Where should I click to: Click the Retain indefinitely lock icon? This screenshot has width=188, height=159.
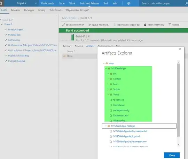click(145, 25)
